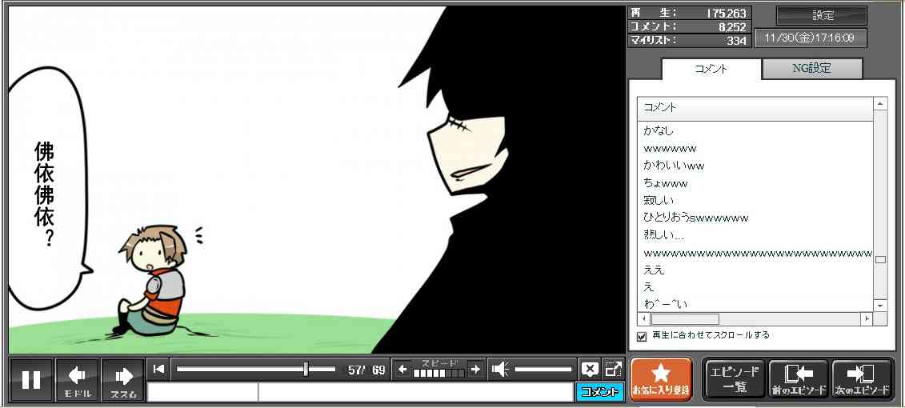Click the comment text input field
The width and height of the screenshot is (905, 408).
tap(414, 392)
